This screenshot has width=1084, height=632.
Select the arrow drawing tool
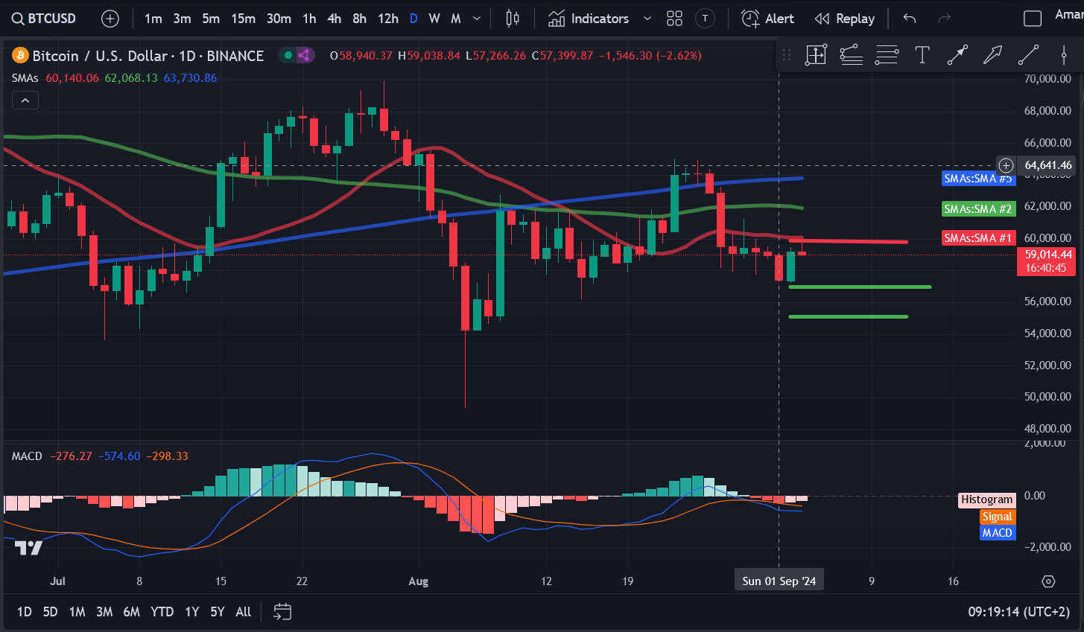pyautogui.click(x=992, y=54)
